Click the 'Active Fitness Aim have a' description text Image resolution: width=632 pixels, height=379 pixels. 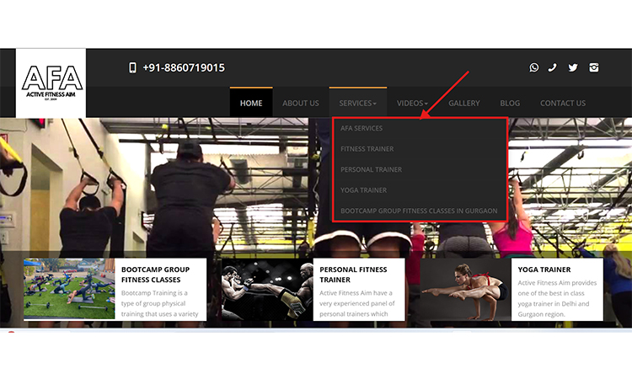[x=357, y=303]
